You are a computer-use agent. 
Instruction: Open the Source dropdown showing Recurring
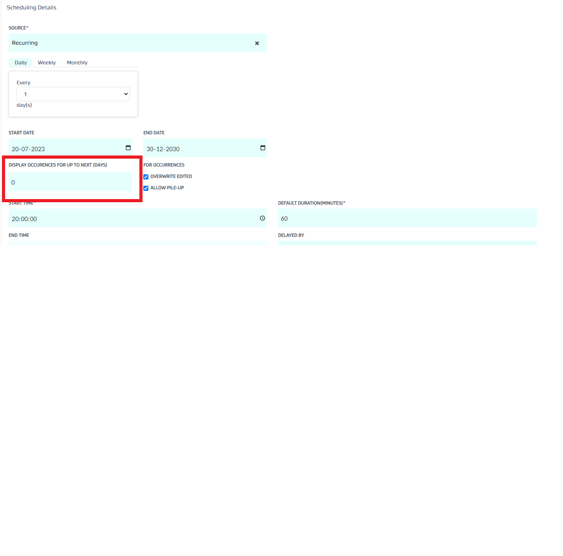[x=130, y=43]
